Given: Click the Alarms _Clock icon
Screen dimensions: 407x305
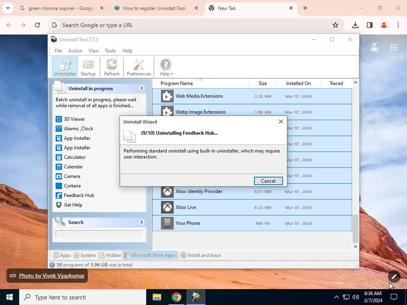Looking at the screenshot, I should point(59,129).
